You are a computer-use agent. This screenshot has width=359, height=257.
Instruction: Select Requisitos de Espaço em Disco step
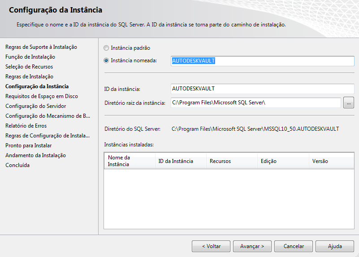point(42,96)
